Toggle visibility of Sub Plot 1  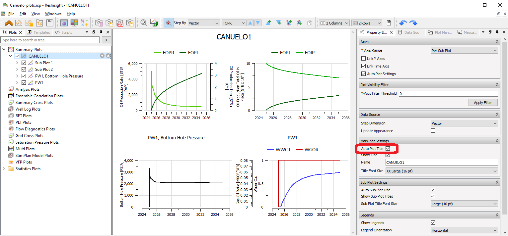pos(24,63)
